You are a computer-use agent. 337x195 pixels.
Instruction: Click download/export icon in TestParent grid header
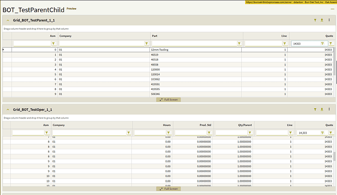click(322, 20)
